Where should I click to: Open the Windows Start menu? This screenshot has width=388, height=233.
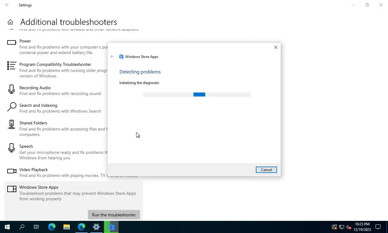(7, 227)
